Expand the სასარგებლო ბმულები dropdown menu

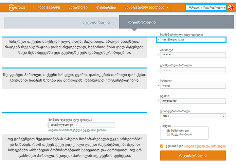146,7
